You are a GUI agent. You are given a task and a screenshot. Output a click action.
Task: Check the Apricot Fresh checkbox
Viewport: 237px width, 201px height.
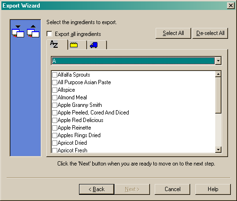[x=54, y=150]
